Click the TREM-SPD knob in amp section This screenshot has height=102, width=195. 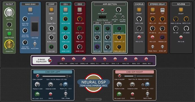pos(119,37)
